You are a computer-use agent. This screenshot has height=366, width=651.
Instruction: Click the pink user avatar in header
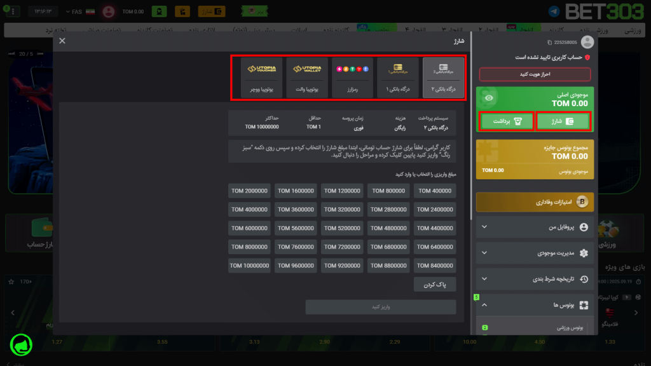click(x=109, y=11)
